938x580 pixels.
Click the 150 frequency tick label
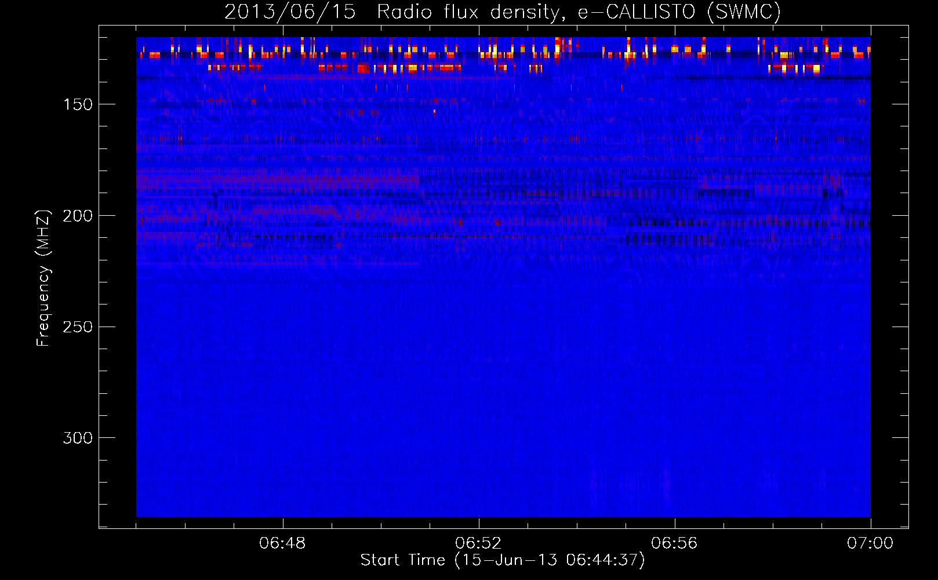click(x=78, y=104)
